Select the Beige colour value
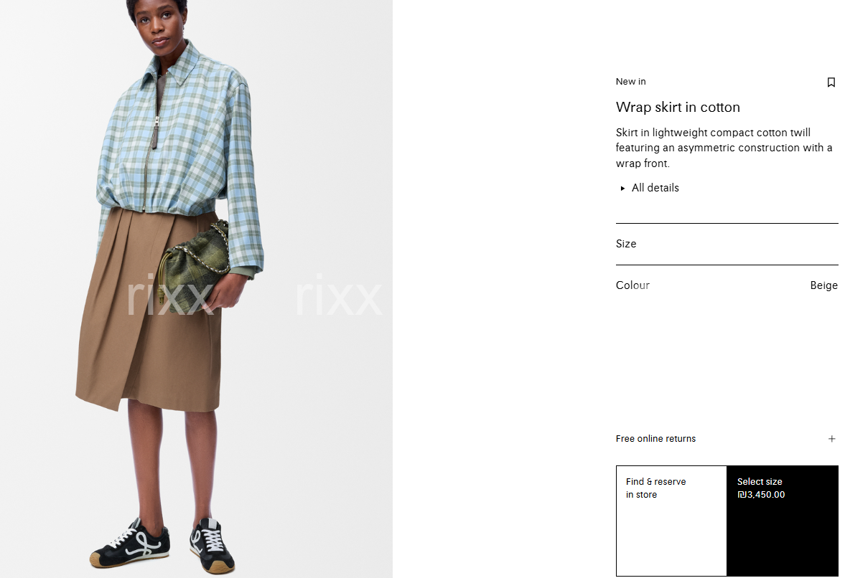The width and height of the screenshot is (845, 578). [x=823, y=285]
